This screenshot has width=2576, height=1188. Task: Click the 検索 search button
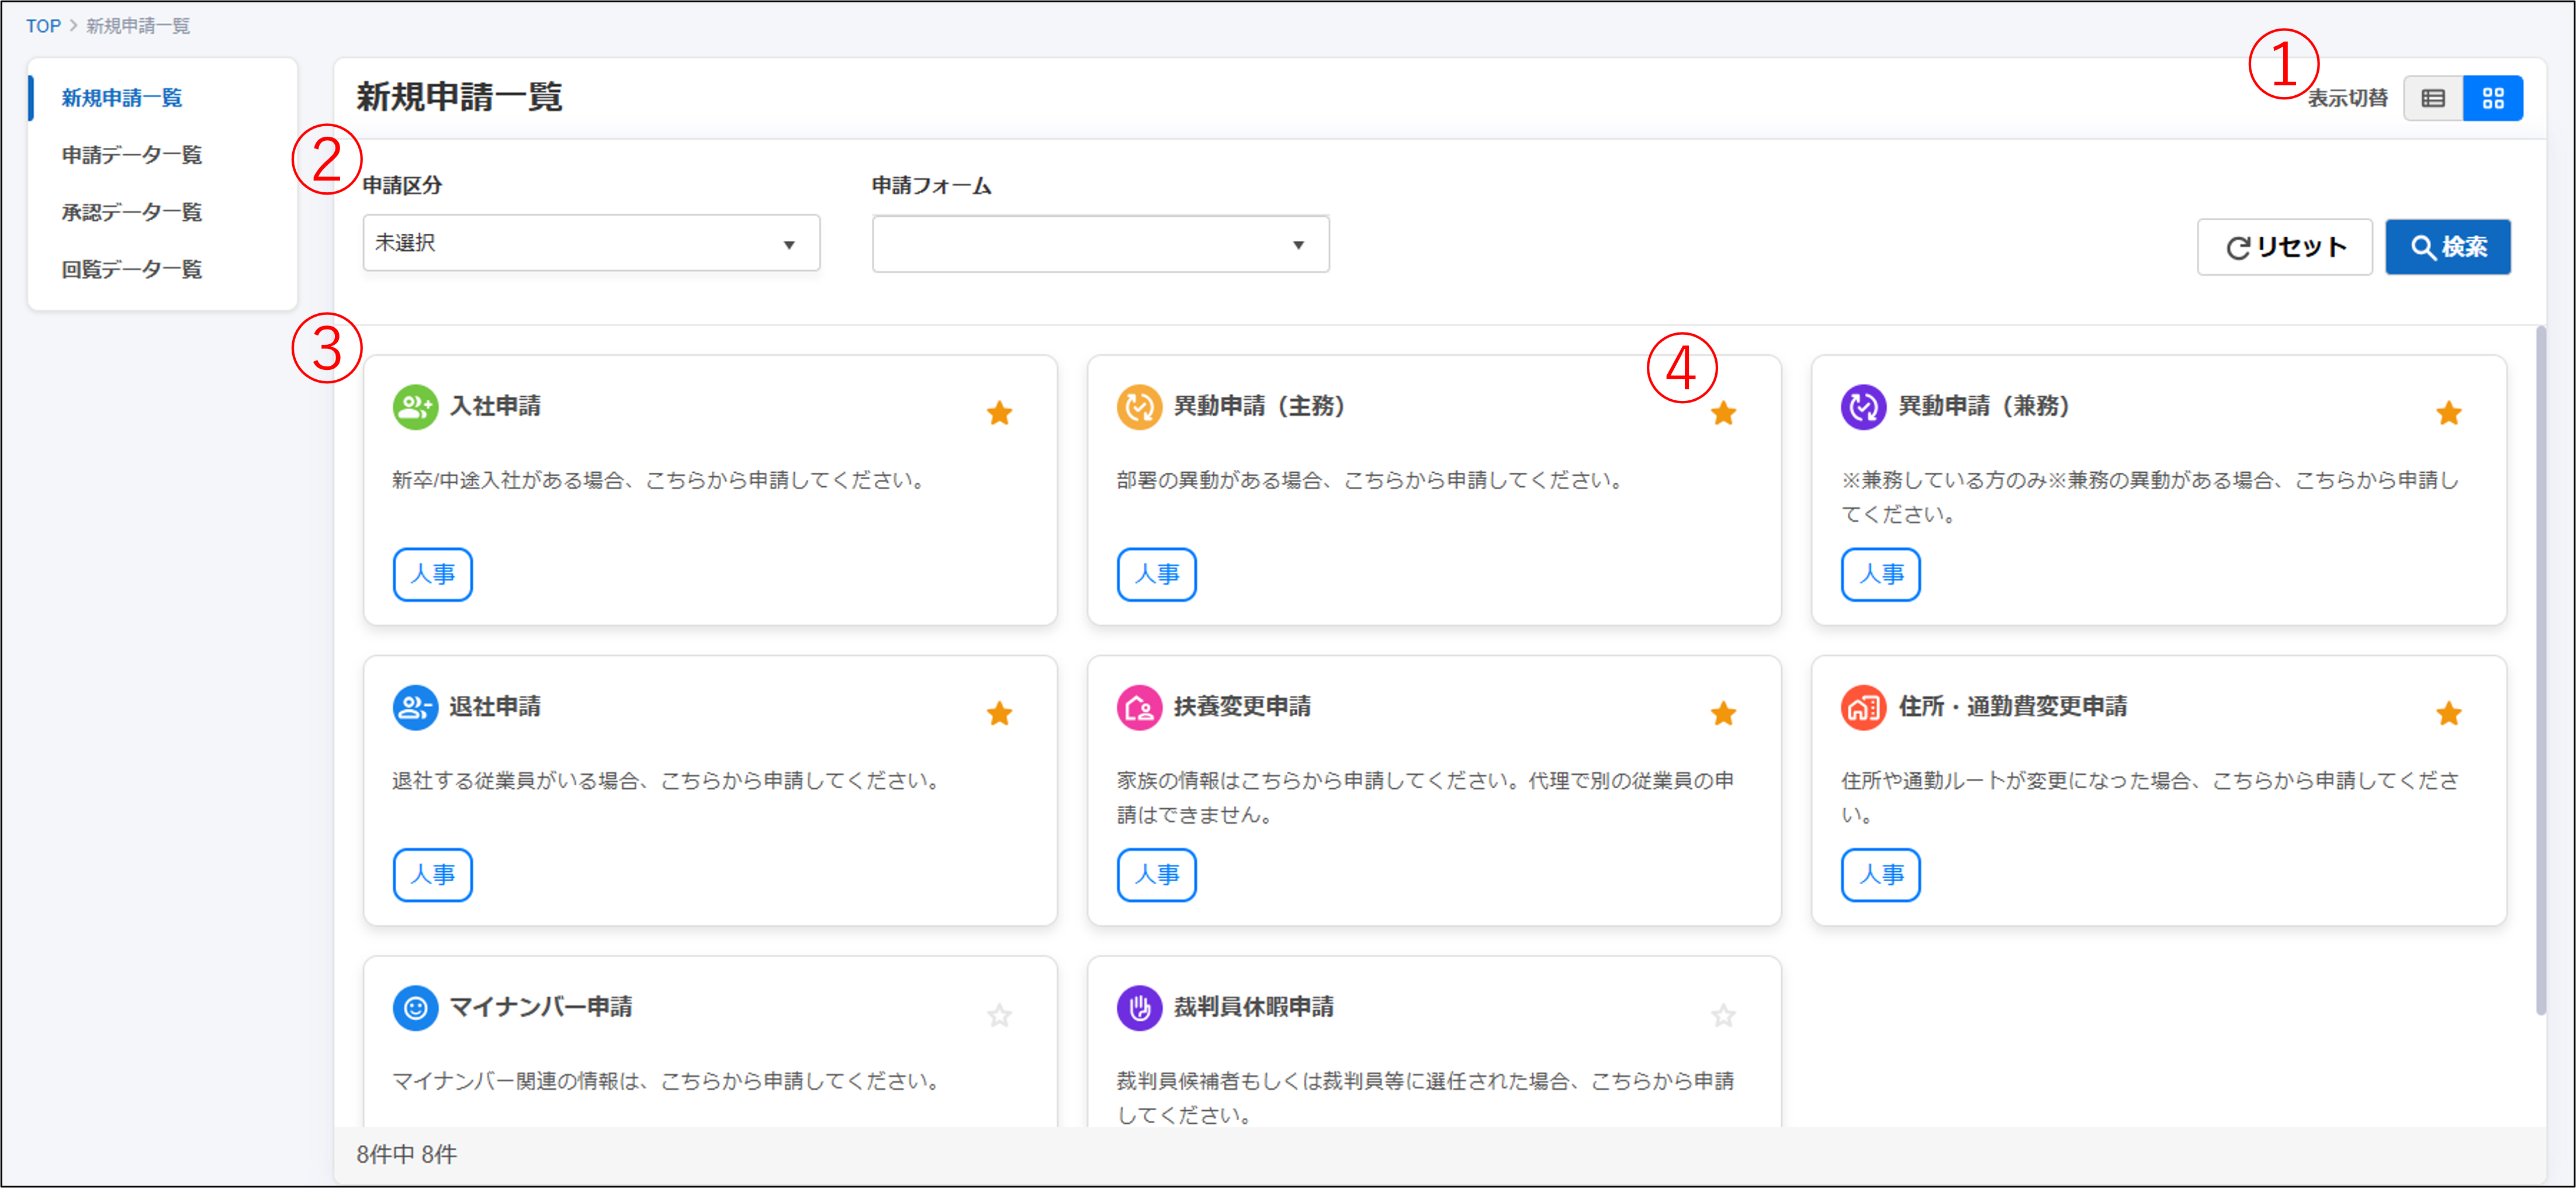pyautogui.click(x=2448, y=247)
